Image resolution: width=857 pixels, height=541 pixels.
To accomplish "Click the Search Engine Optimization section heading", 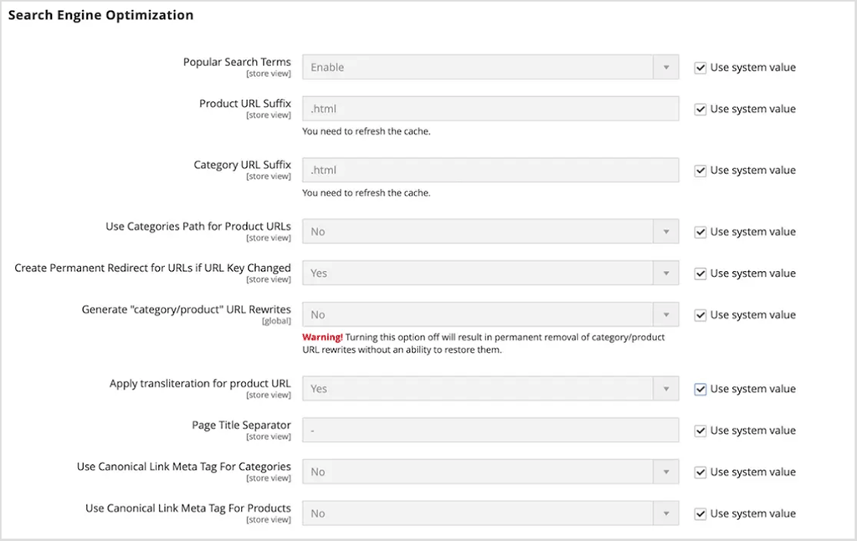I will coord(100,15).
